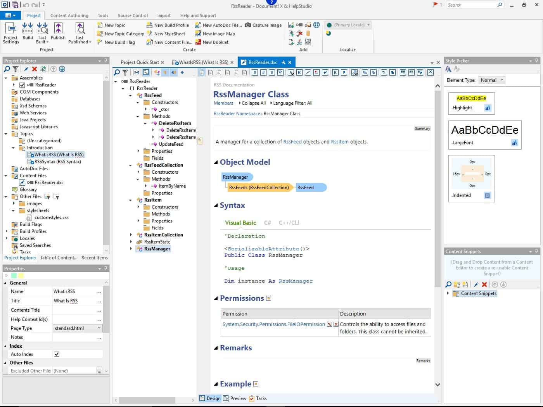The height and width of the screenshot is (407, 543).
Task: Toggle the RssReader assembly checkbox
Action: tap(22, 85)
